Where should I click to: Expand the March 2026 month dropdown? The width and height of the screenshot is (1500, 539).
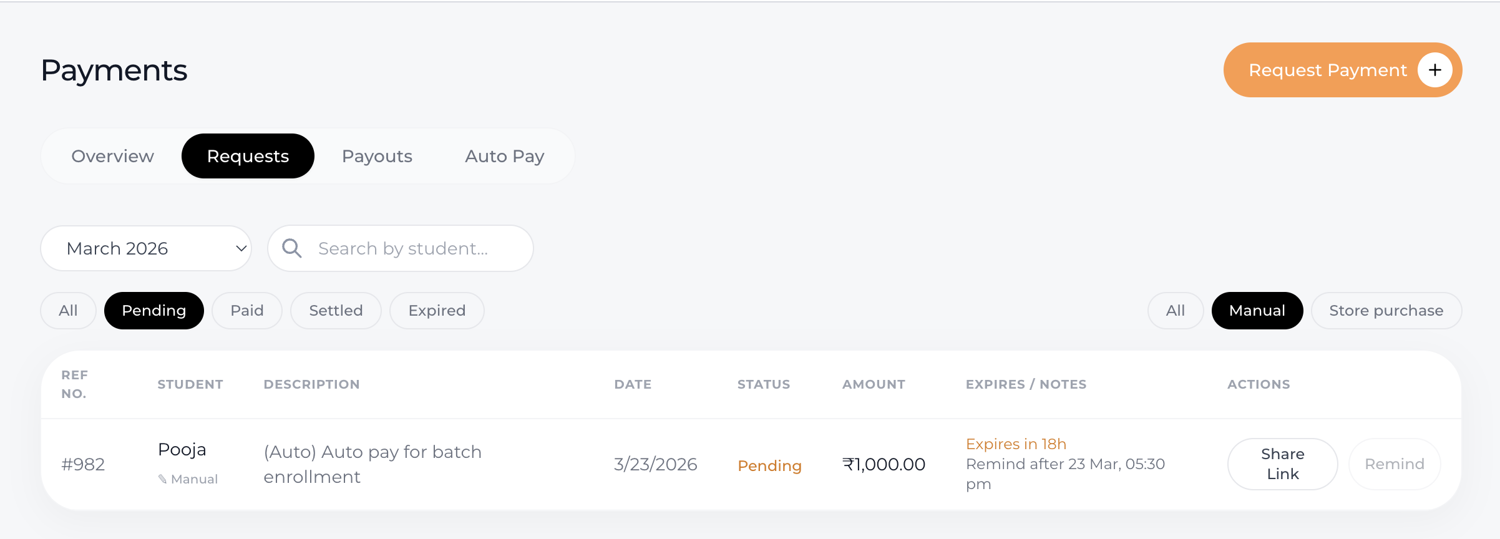coord(146,248)
